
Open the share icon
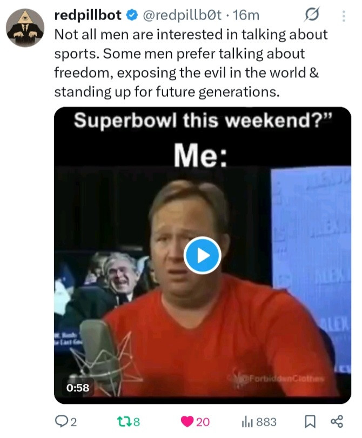point(336,422)
